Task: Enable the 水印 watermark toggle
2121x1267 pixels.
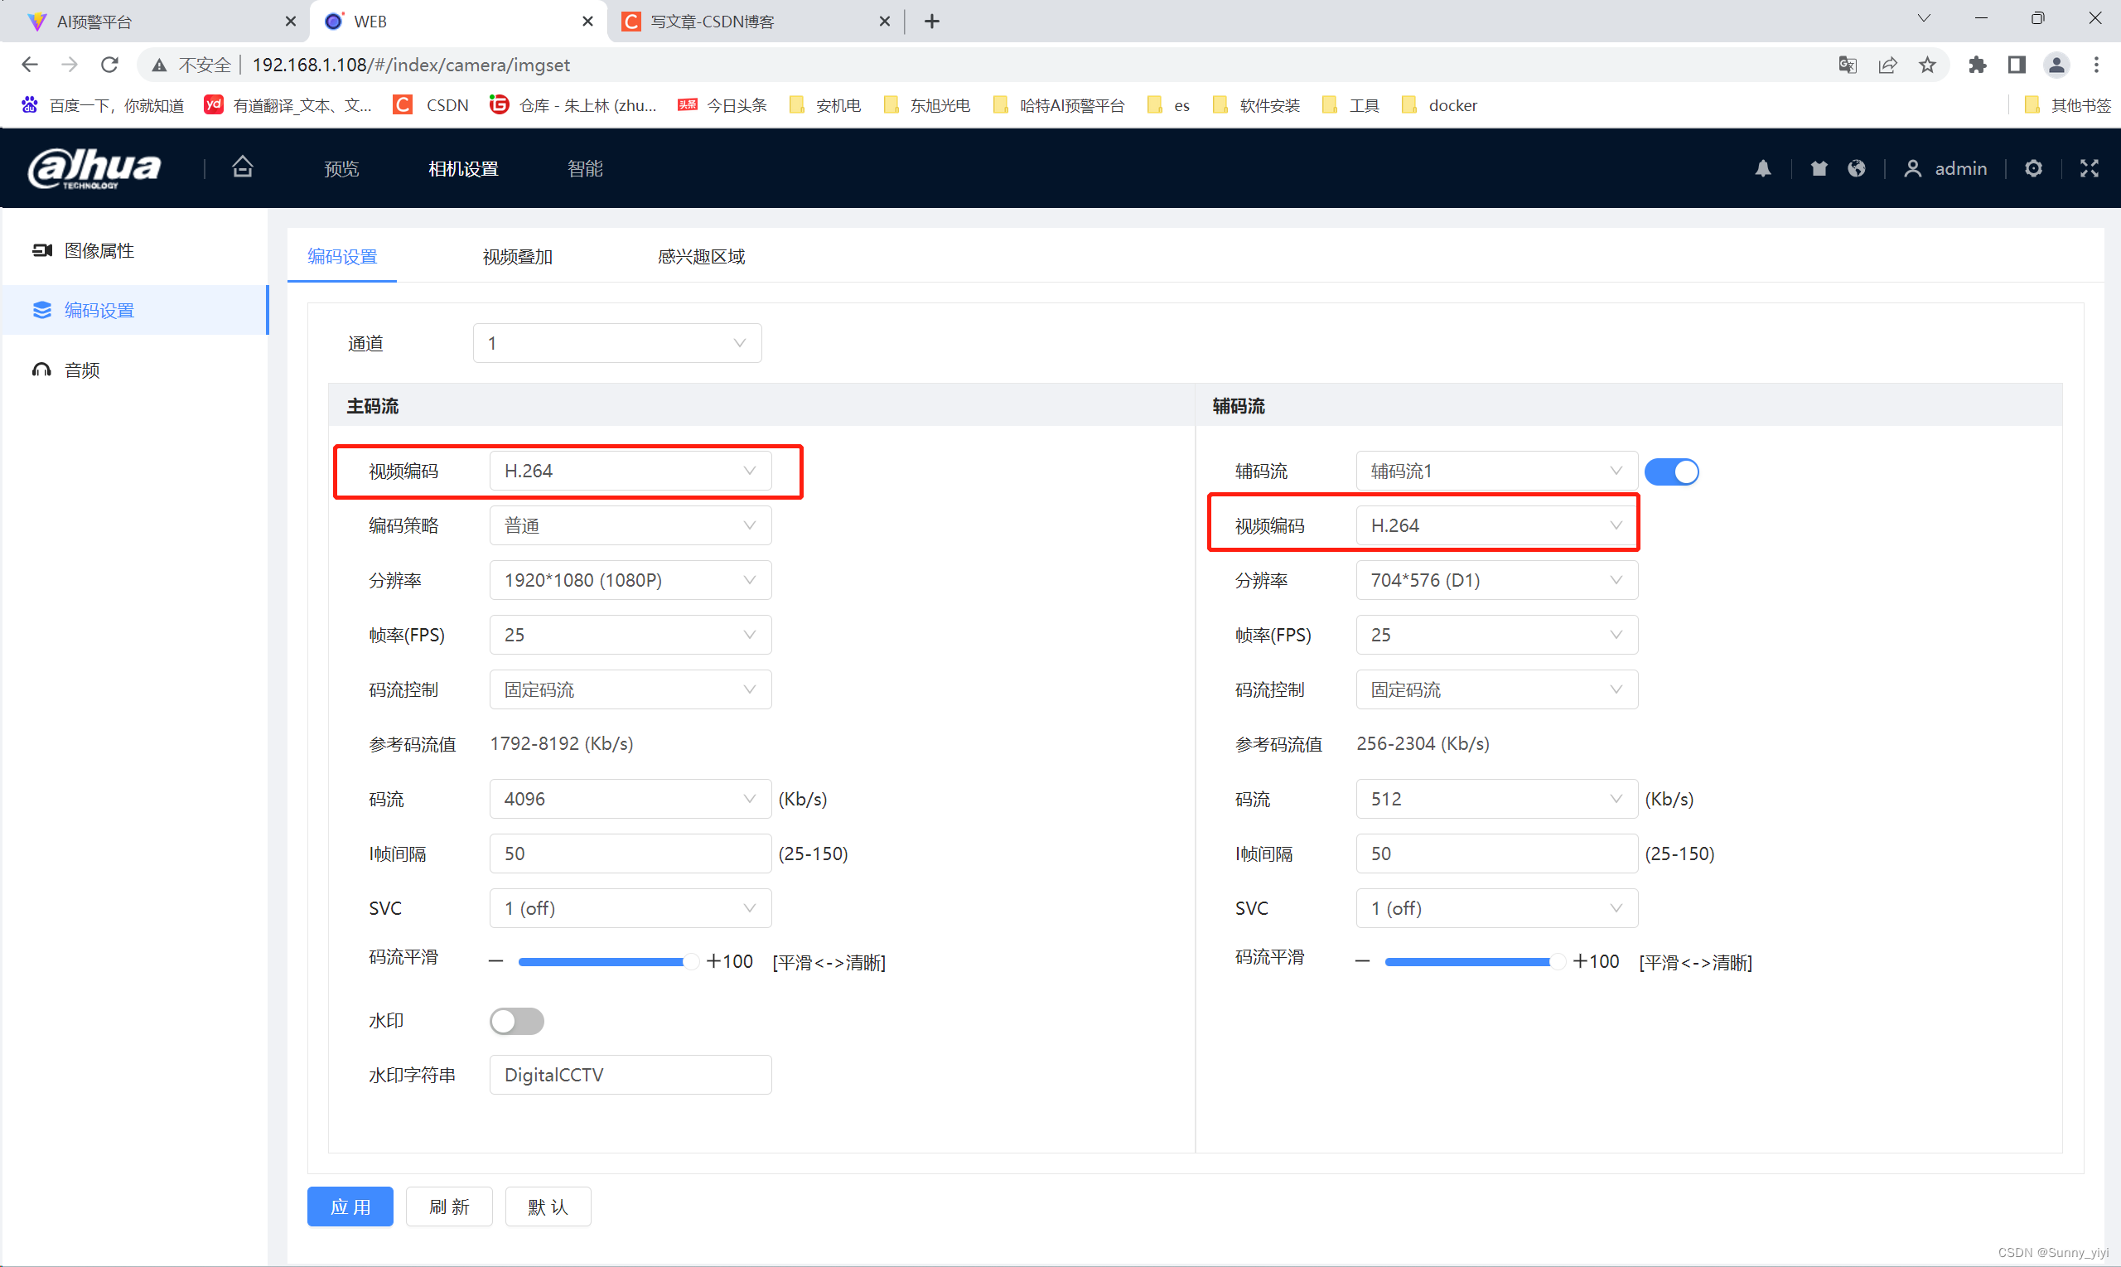Action: (x=516, y=1020)
